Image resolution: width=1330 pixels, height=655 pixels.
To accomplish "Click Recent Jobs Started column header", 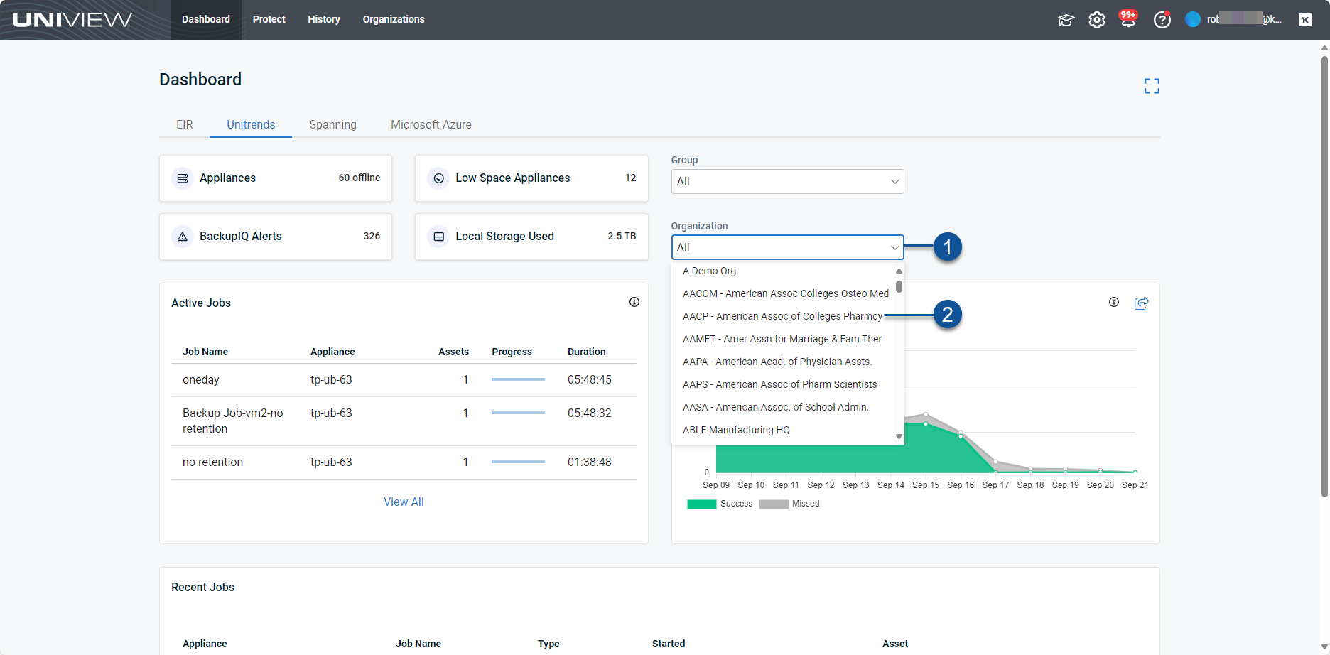I will [x=669, y=644].
